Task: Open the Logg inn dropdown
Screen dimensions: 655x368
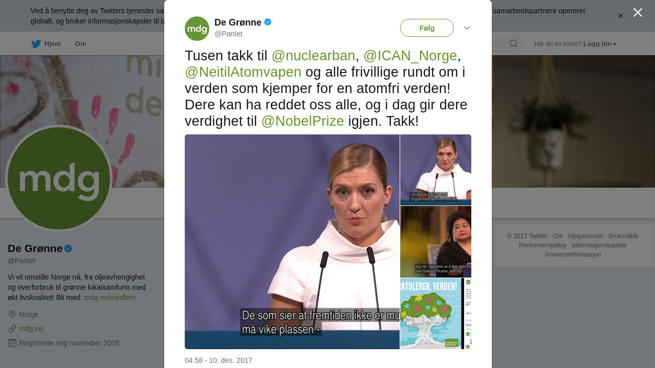Action: click(x=600, y=44)
